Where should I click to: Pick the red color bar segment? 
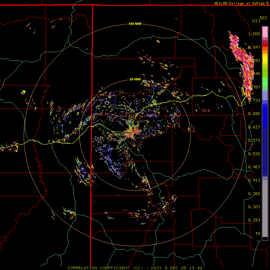[x=265, y=45]
